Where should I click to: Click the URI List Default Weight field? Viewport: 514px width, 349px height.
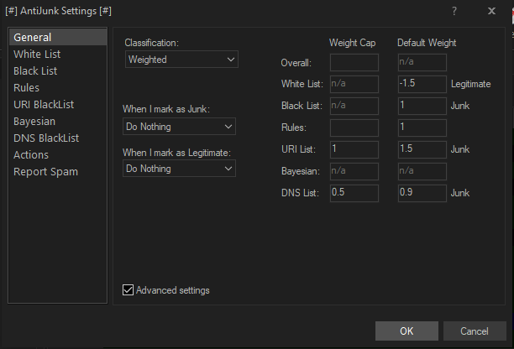pyautogui.click(x=422, y=149)
